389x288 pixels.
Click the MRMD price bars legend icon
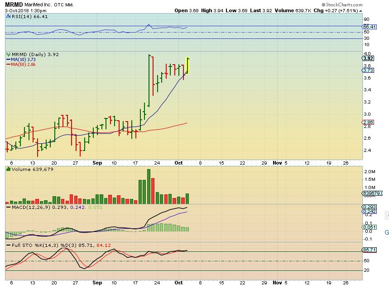9,54
